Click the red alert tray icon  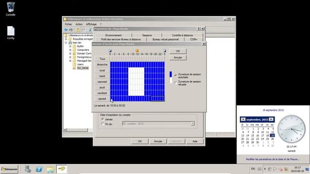tap(280, 169)
